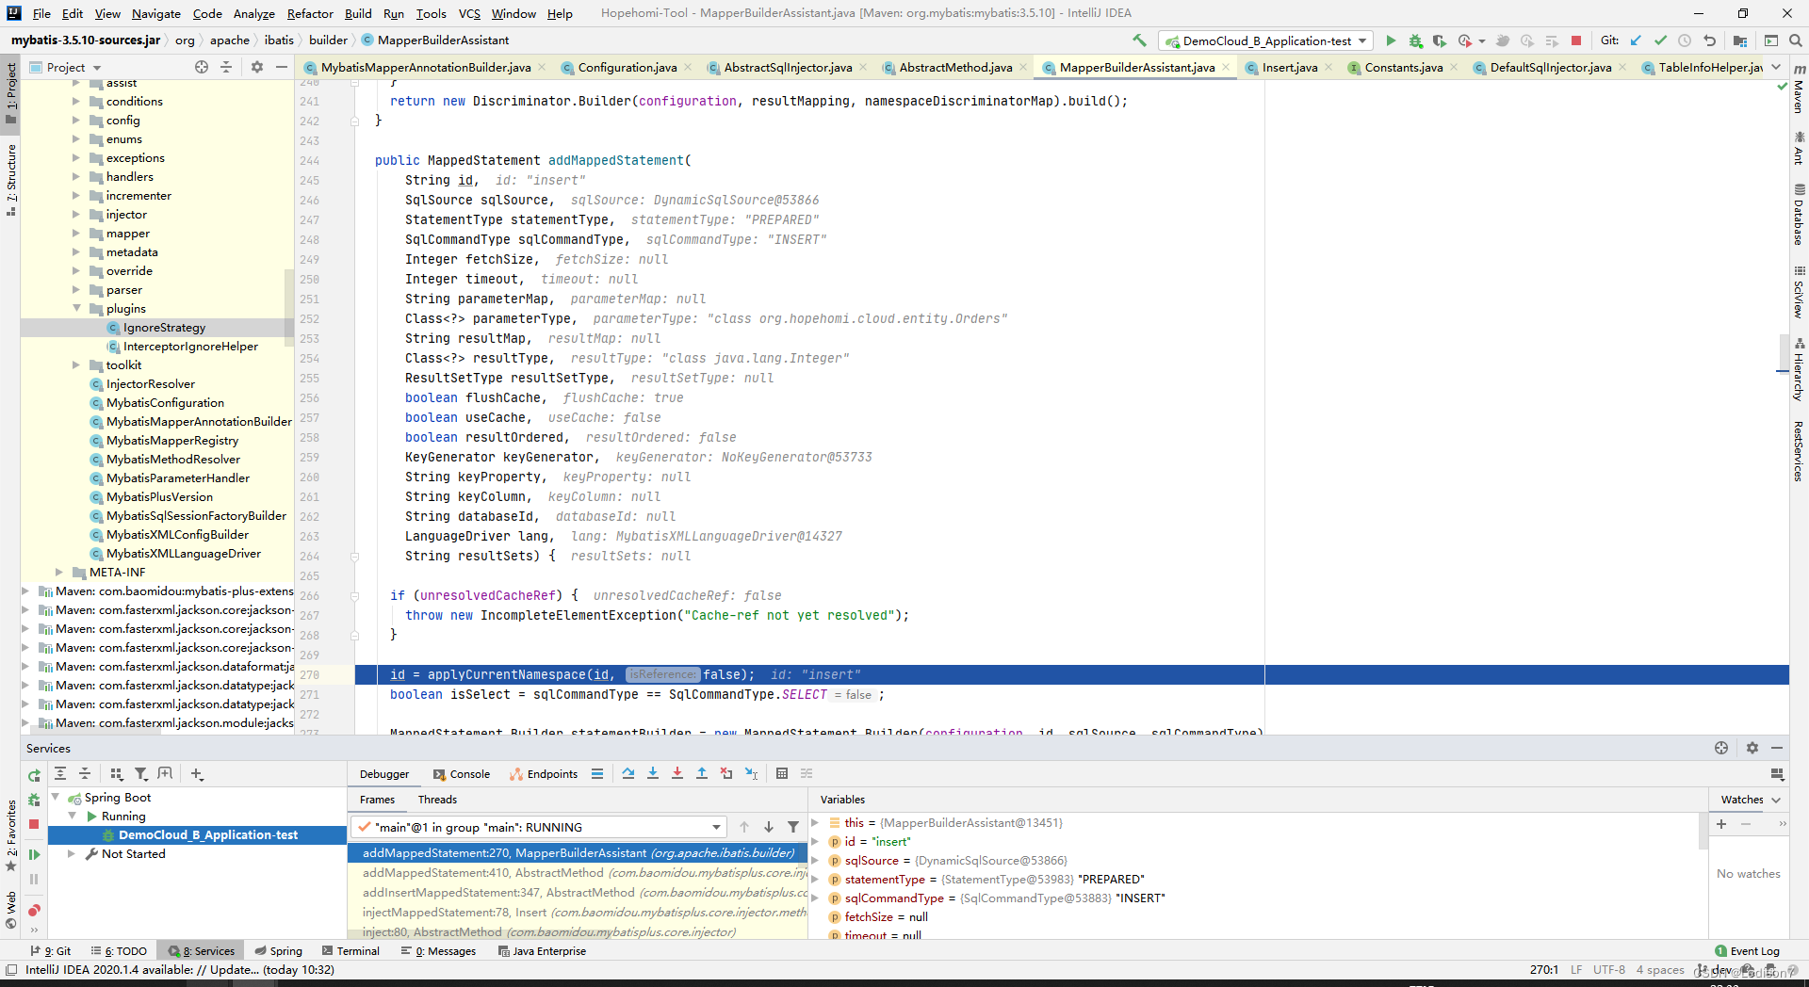1809x987 pixels.
Task: Click the Resume Program icon in Services
Action: (34, 854)
